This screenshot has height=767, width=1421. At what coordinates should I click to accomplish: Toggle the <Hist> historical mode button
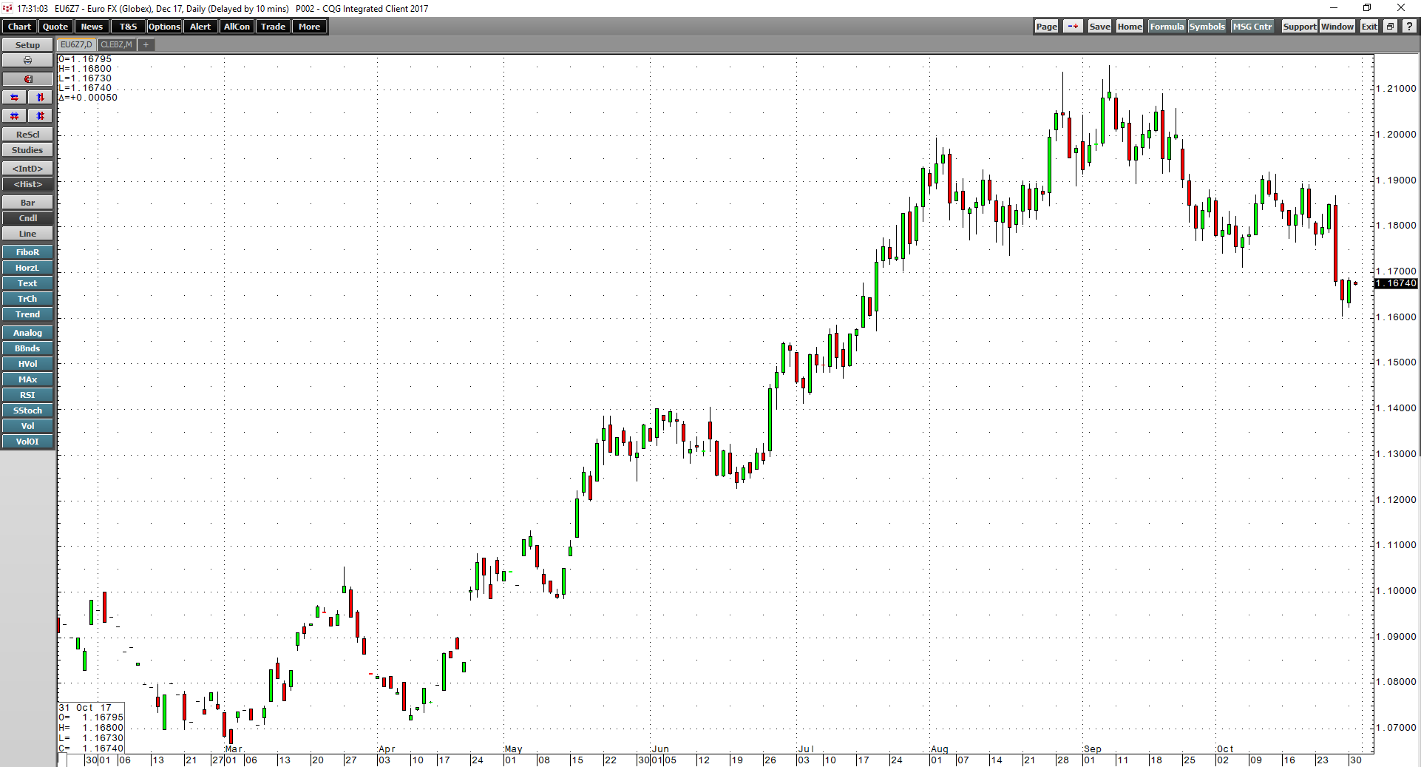point(27,184)
